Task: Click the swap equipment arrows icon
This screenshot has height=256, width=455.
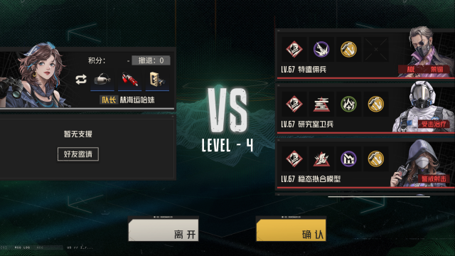Action: (81, 79)
